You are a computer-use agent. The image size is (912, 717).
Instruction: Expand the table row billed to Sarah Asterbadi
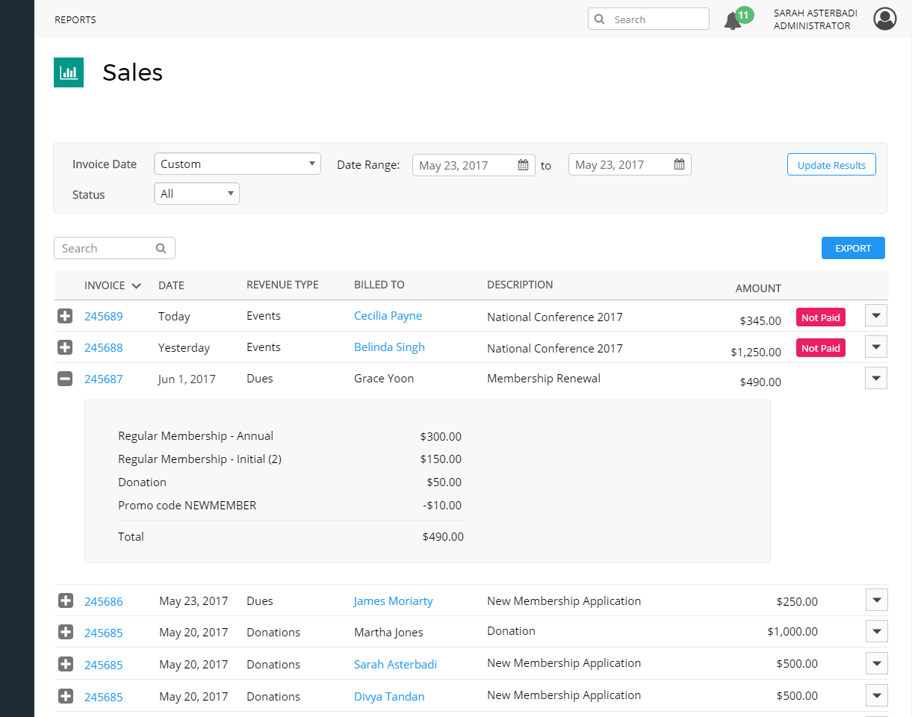(x=66, y=664)
